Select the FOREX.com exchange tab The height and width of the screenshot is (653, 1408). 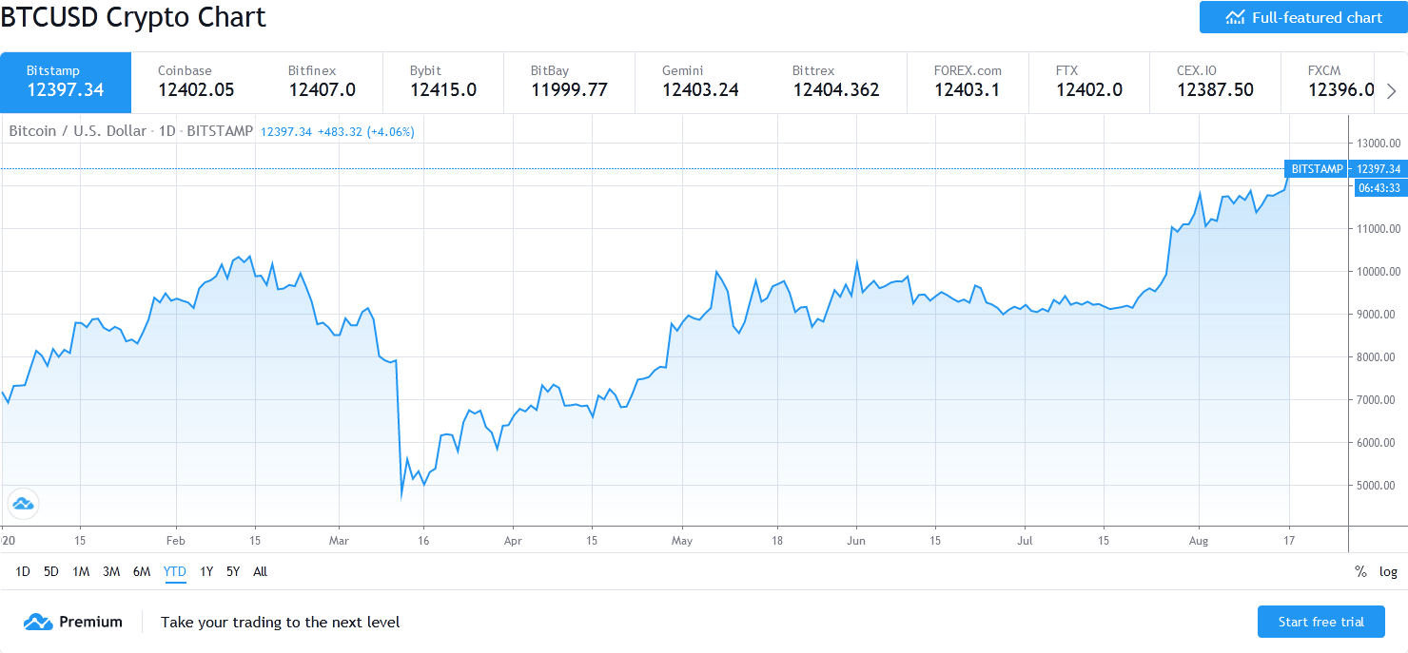[968, 82]
